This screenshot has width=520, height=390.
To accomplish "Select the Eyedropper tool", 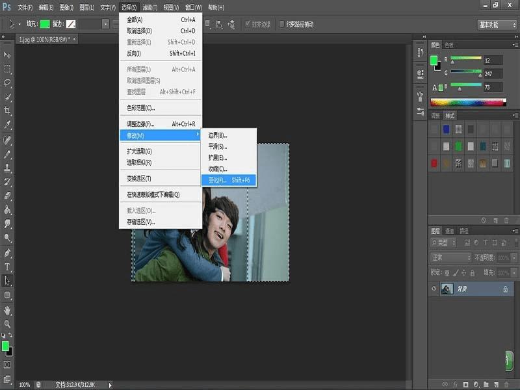I will click(x=8, y=125).
